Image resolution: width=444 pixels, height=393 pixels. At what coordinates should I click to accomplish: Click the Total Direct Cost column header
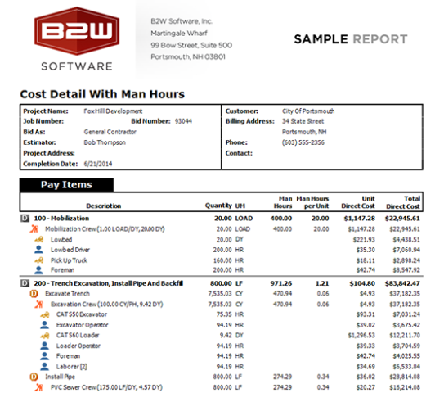[x=403, y=202]
